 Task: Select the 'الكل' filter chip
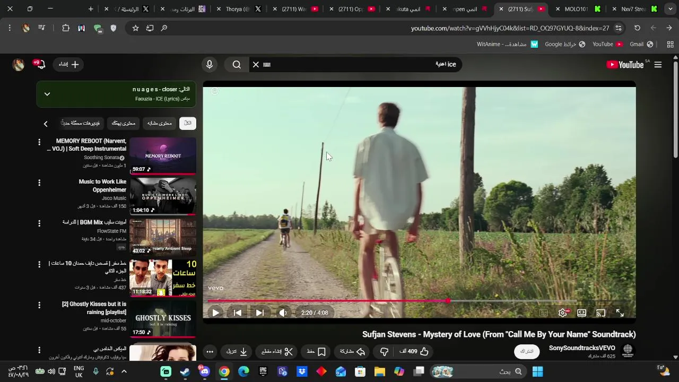pos(188,123)
